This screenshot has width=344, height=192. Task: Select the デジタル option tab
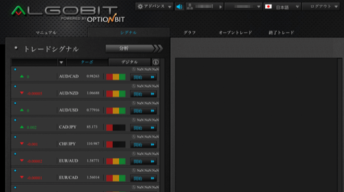(130, 62)
